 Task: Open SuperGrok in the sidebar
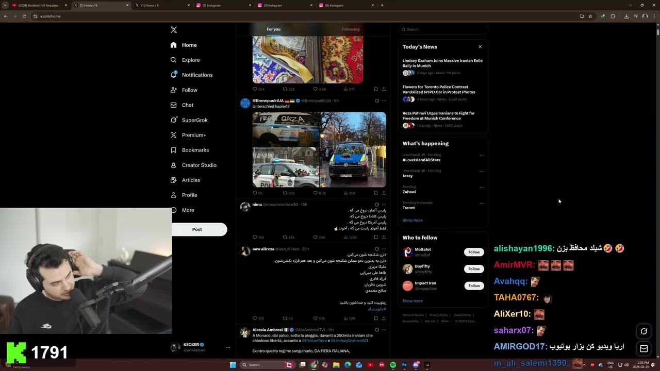[x=189, y=120]
